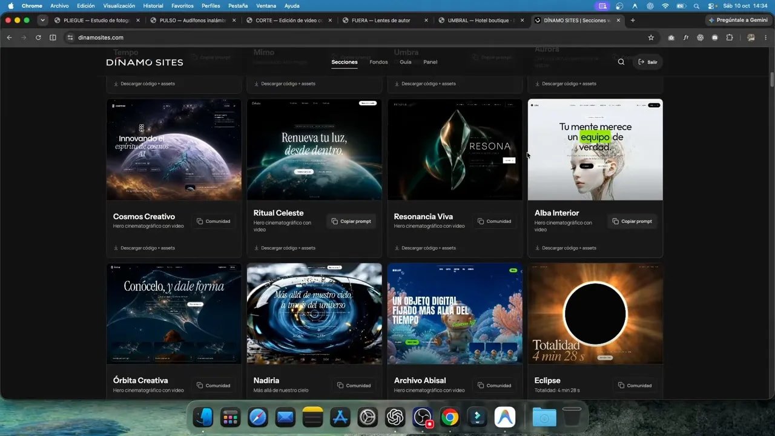Open the Panel nav link

pyautogui.click(x=430, y=62)
